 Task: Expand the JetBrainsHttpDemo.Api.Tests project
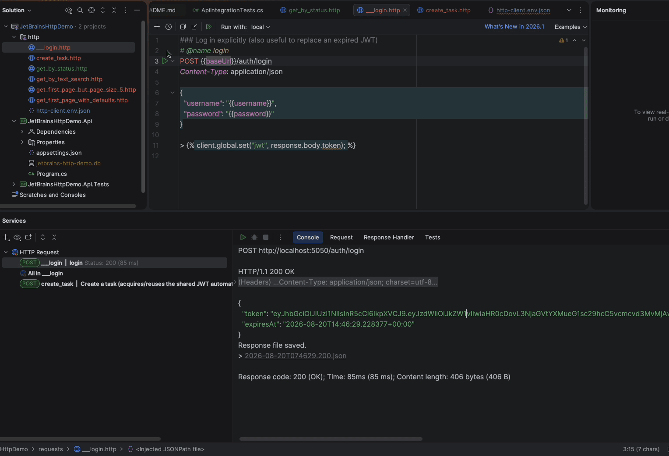coord(14,184)
